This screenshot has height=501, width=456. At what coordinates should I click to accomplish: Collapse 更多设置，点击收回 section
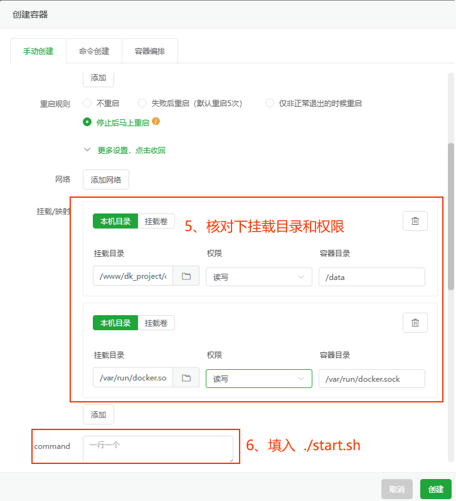tap(125, 150)
